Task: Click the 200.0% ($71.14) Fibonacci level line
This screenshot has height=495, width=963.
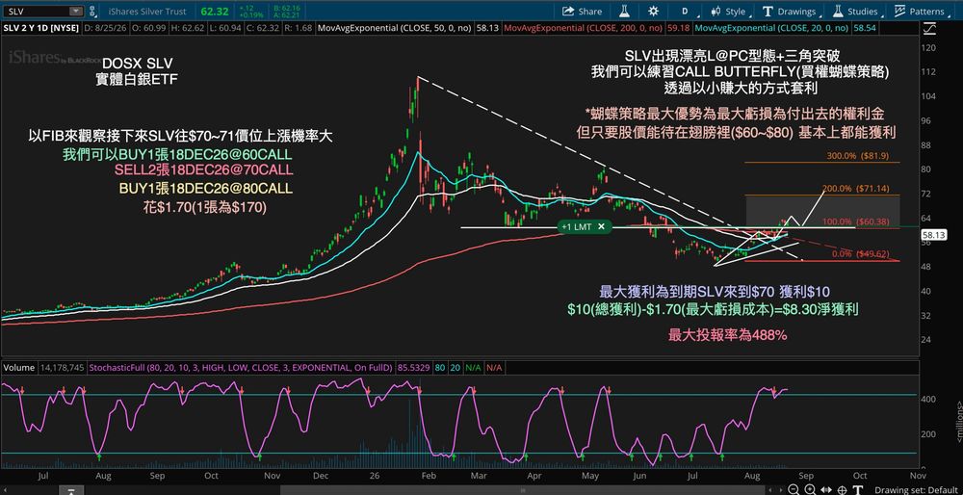Action: 822,195
